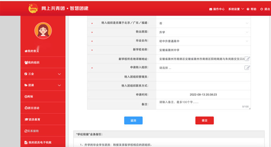Click the 0/100 character counter
This screenshot has width=271, height=147.
(x=245, y=107)
